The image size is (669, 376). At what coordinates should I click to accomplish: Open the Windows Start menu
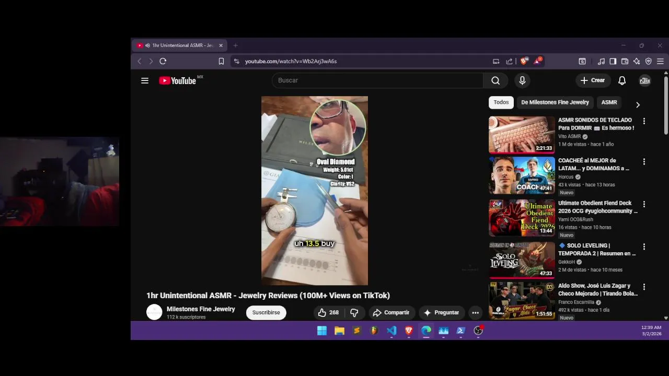[322, 331]
